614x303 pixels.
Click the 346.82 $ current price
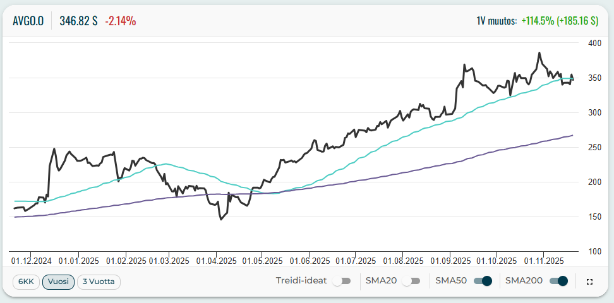[x=78, y=21]
